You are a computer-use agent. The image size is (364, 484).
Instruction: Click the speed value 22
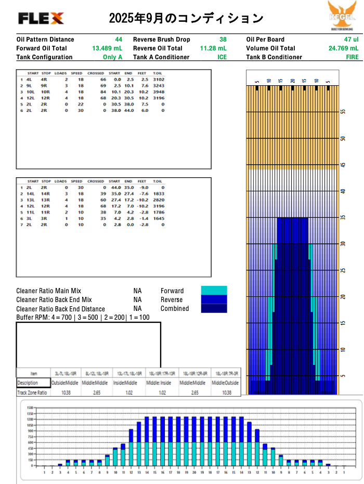(x=81, y=104)
